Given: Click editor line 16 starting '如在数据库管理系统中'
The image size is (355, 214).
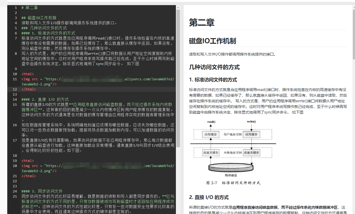Looking at the screenshot, I should click(98, 130).
